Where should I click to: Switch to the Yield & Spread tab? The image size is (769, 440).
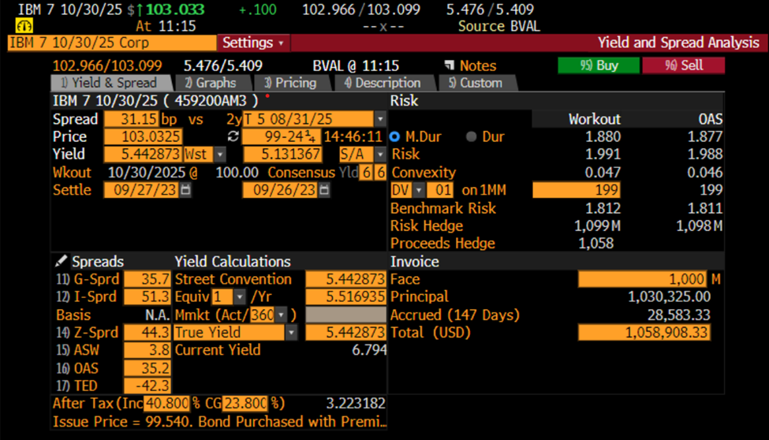point(111,83)
